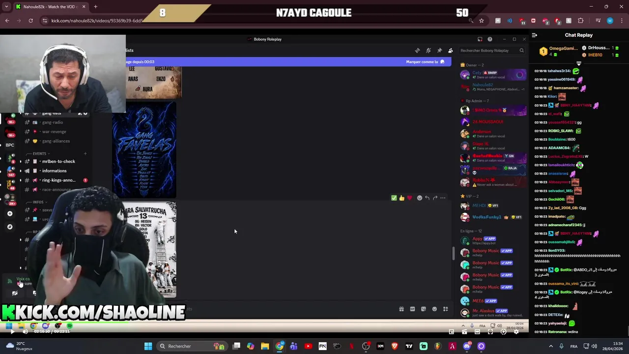Add green checkmark reaction to message
Screen dimensions: 629x354
[x=394, y=198]
